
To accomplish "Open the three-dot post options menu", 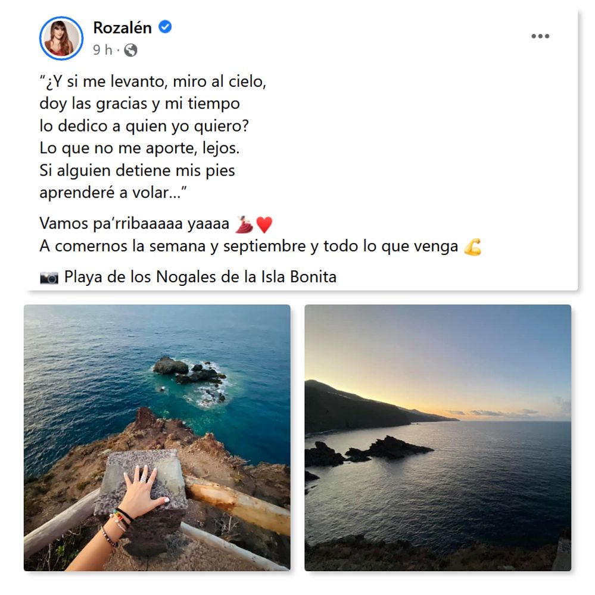I will (x=540, y=36).
